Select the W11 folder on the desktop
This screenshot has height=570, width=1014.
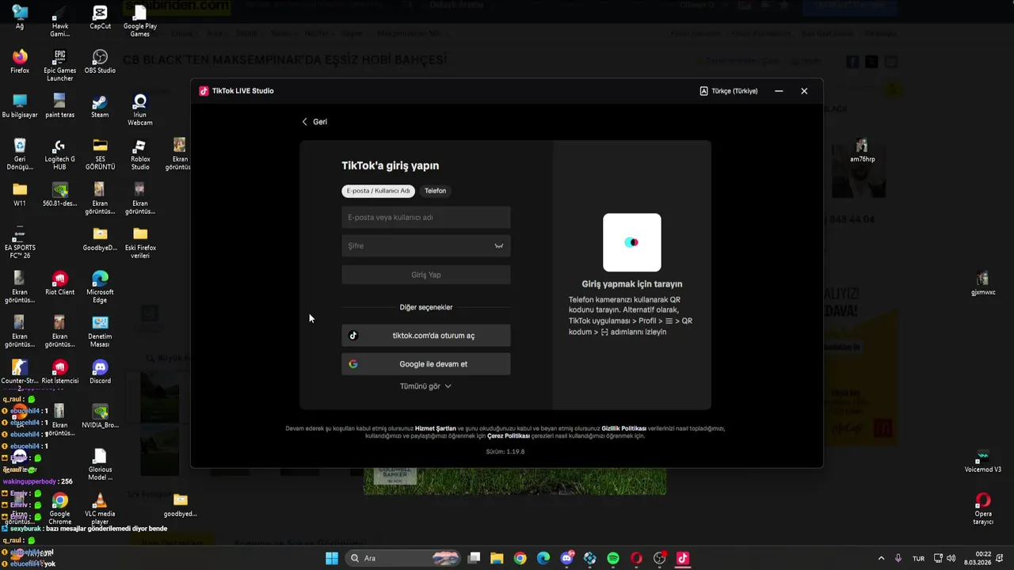[20, 195]
